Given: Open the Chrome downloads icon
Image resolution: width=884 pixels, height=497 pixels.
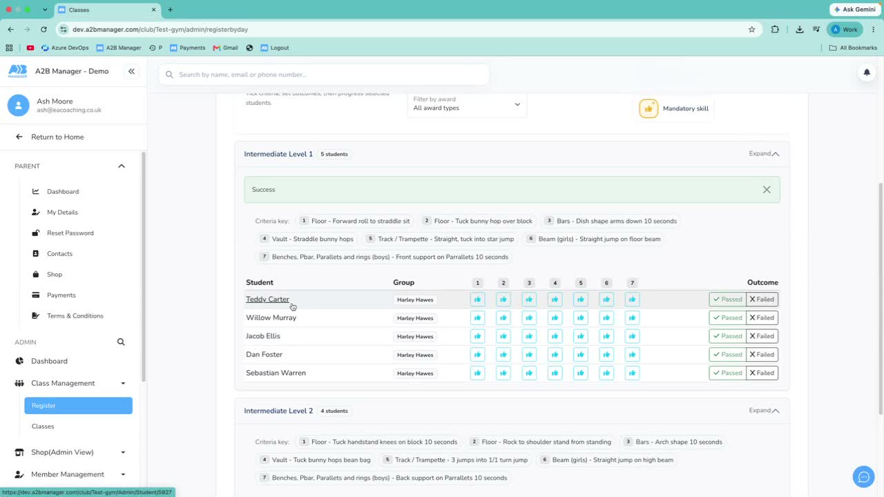Looking at the screenshot, I should tap(799, 30).
